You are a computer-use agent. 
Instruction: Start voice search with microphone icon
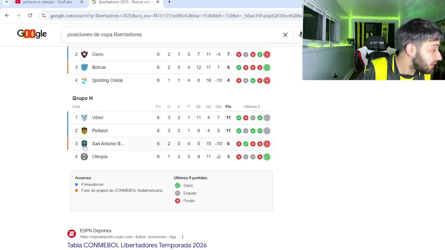[x=300, y=34]
